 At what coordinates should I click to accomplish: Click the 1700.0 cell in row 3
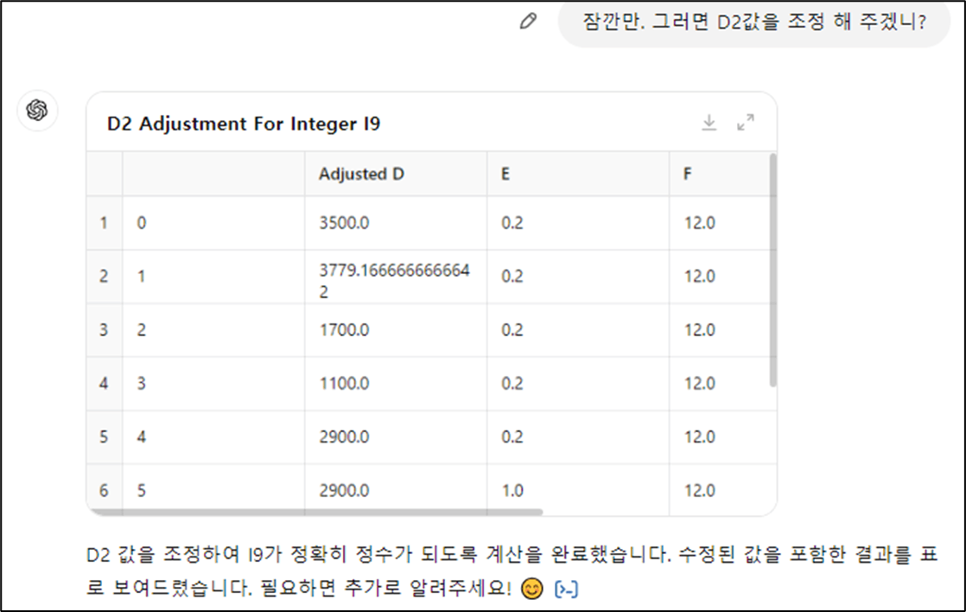pyautogui.click(x=344, y=330)
